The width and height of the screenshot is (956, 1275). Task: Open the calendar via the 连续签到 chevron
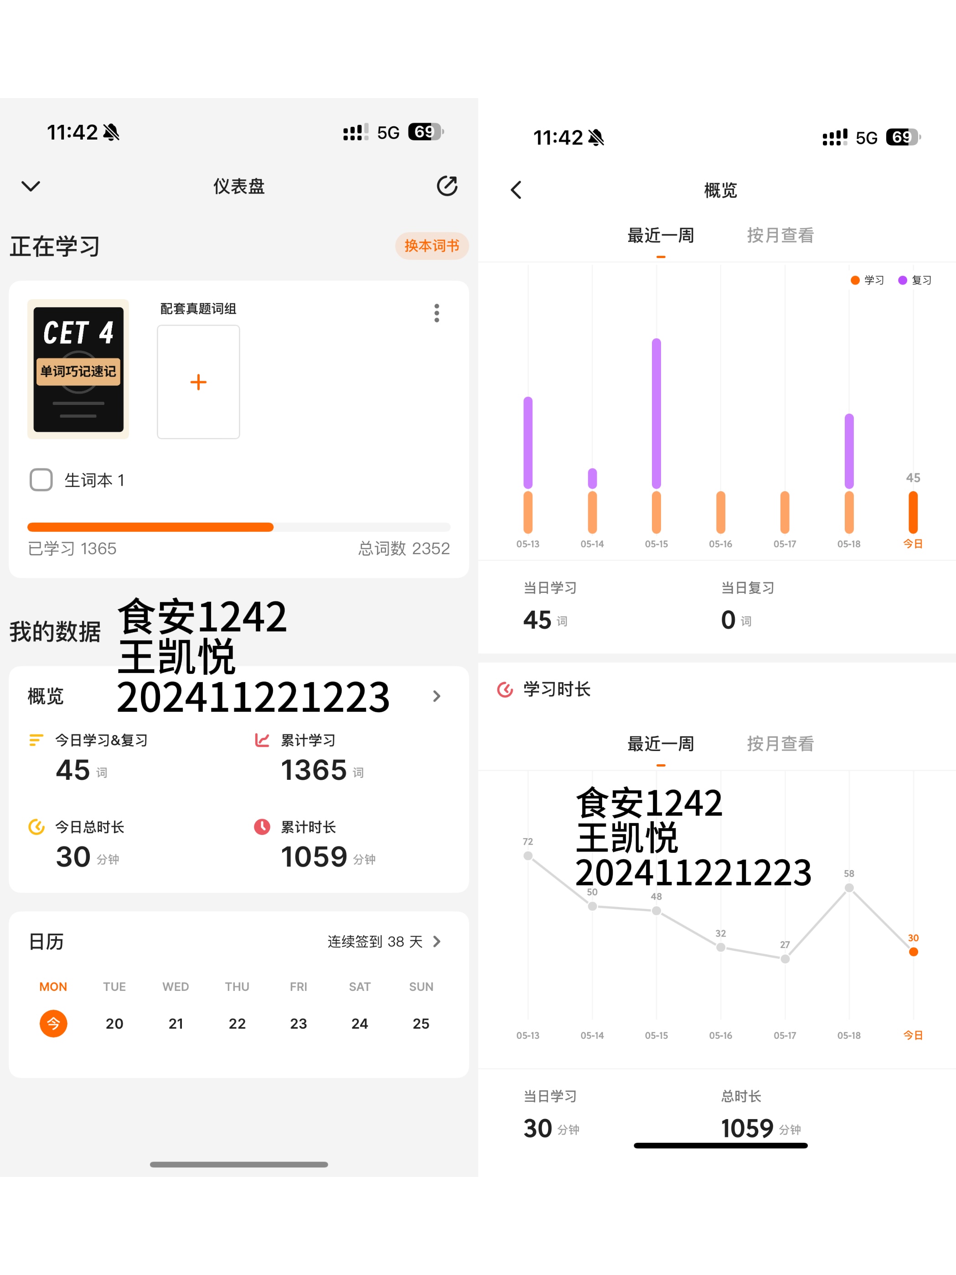[x=437, y=941]
